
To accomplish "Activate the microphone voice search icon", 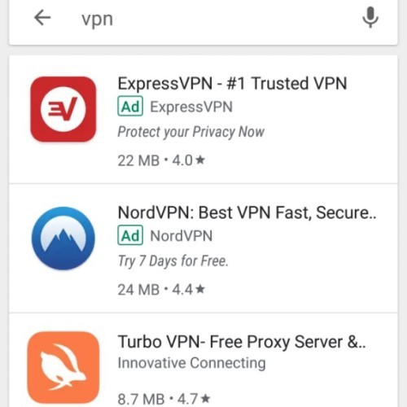I will tap(370, 18).
